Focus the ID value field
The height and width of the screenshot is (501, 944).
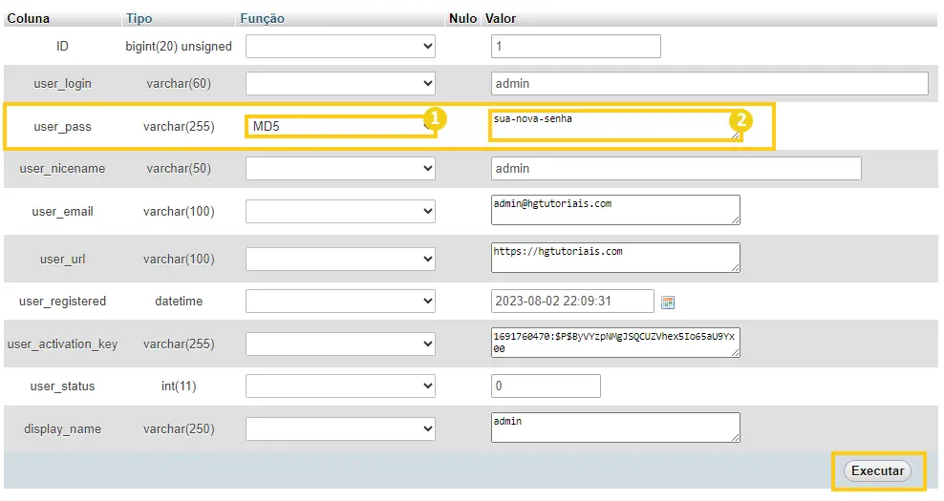click(575, 47)
